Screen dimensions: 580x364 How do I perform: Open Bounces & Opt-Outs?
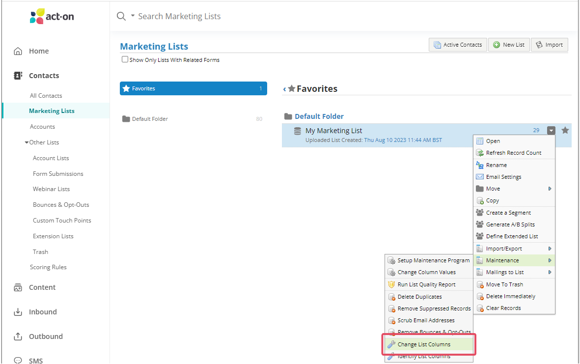[x=61, y=204]
